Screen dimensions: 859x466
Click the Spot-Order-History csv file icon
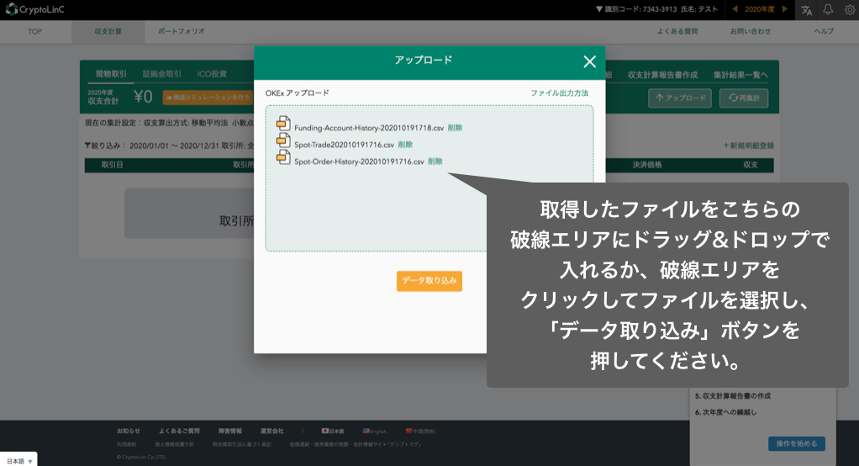pyautogui.click(x=283, y=157)
